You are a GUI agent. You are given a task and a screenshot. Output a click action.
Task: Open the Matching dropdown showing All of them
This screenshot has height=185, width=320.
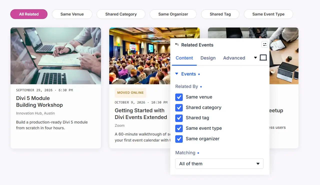coord(219,163)
